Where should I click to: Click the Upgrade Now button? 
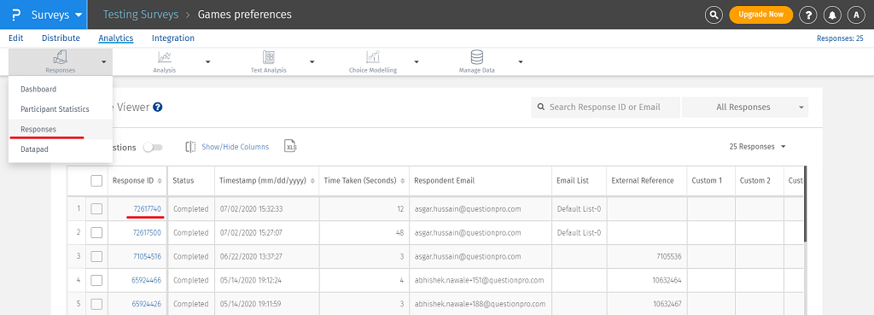click(760, 15)
